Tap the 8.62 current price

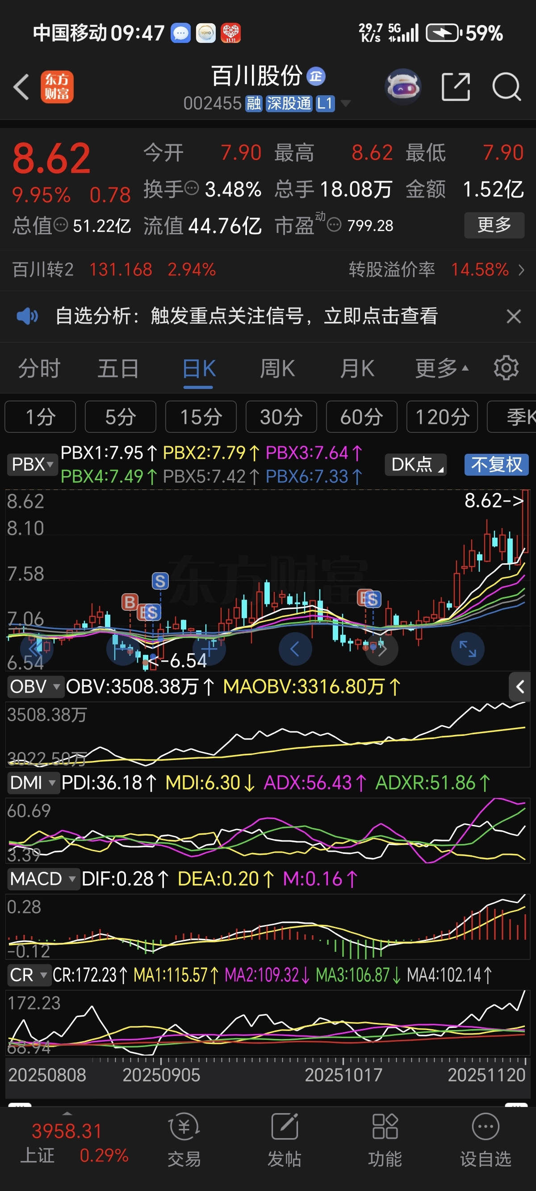coord(51,159)
